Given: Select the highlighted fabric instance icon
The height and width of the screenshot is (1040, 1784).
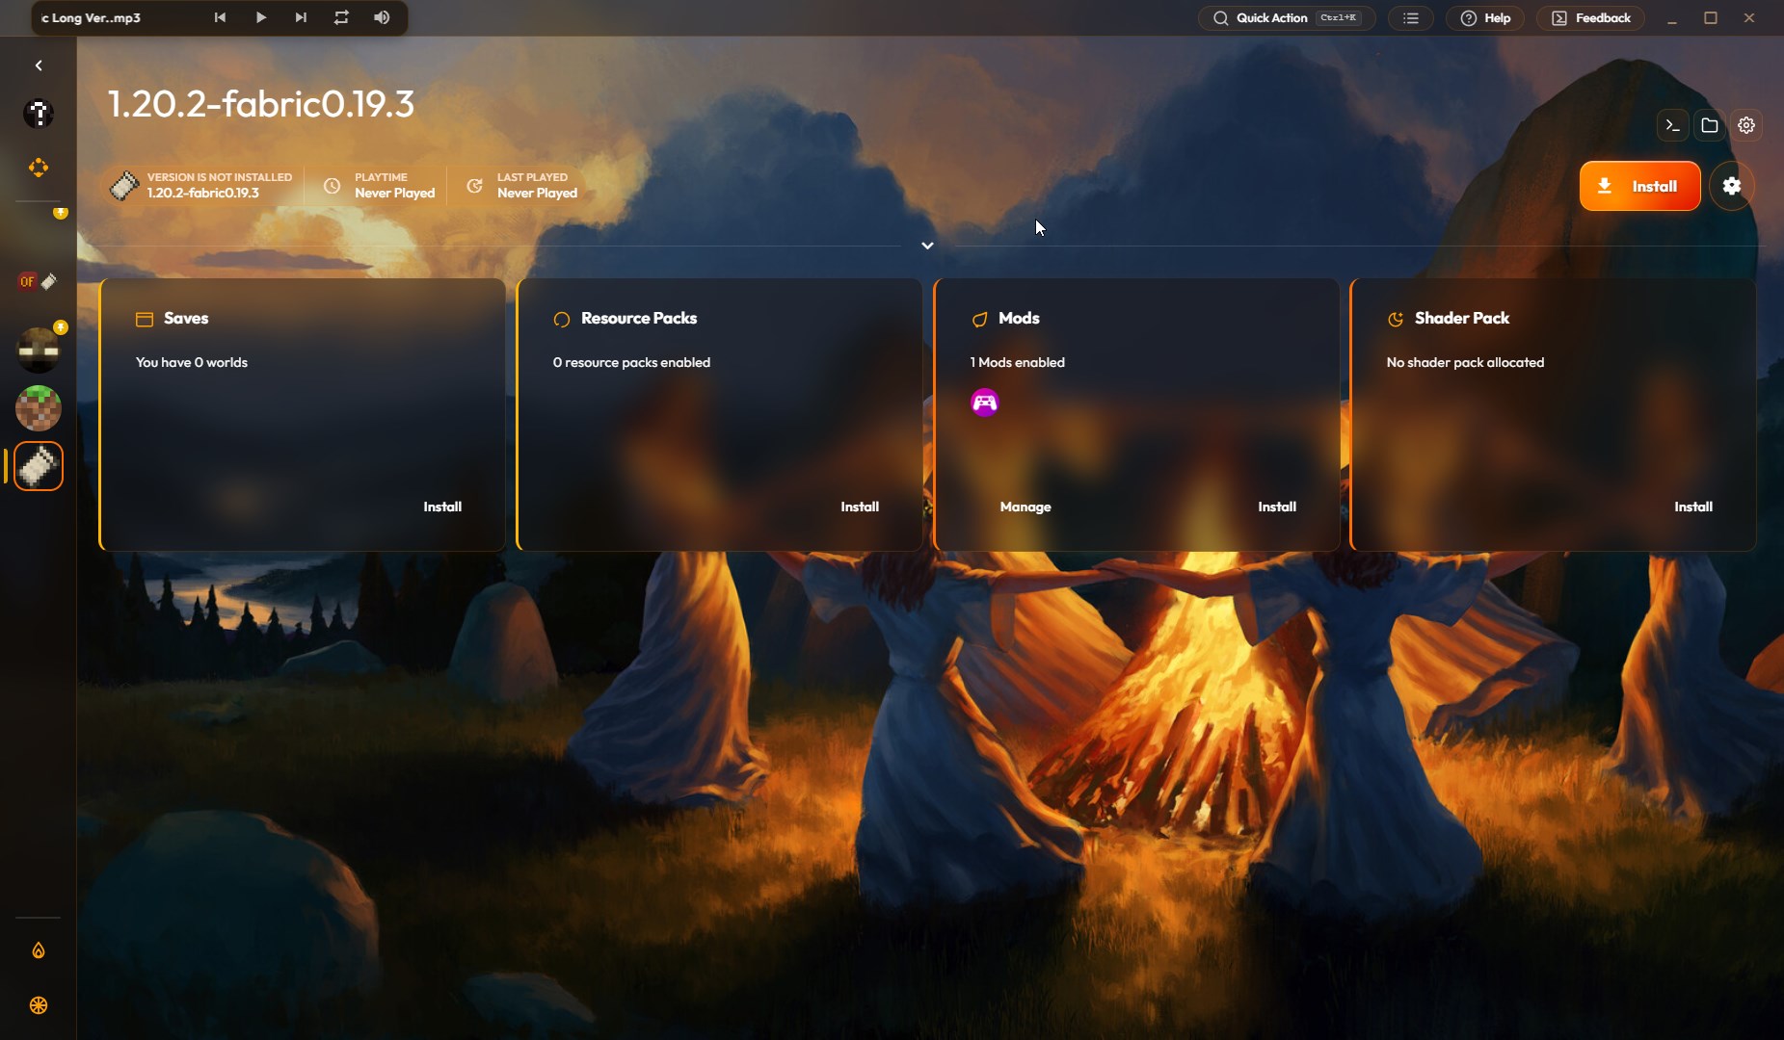Looking at the screenshot, I should (39, 466).
